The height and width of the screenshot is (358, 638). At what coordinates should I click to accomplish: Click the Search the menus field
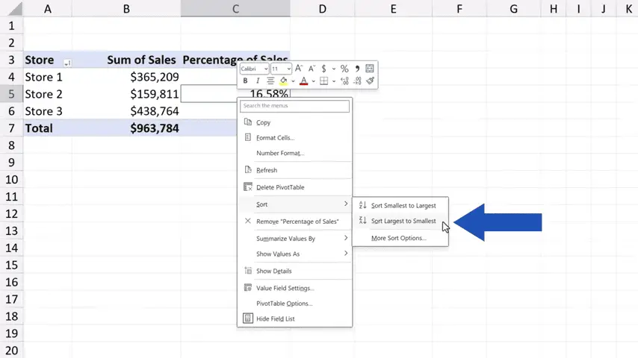(x=294, y=106)
